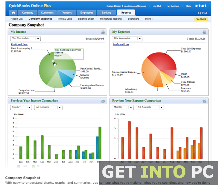
Task: Select Company Snapshot submenu item
Action: pos(40,19)
